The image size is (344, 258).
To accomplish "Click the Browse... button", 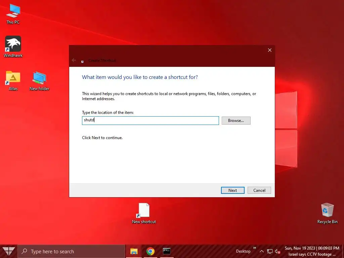I will [236, 121].
